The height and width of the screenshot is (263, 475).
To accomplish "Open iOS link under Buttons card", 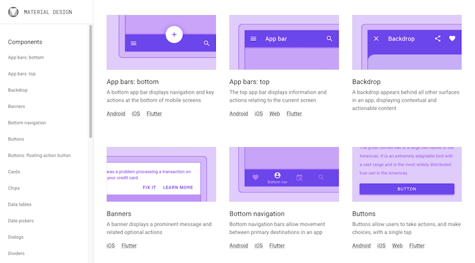I will tap(381, 245).
